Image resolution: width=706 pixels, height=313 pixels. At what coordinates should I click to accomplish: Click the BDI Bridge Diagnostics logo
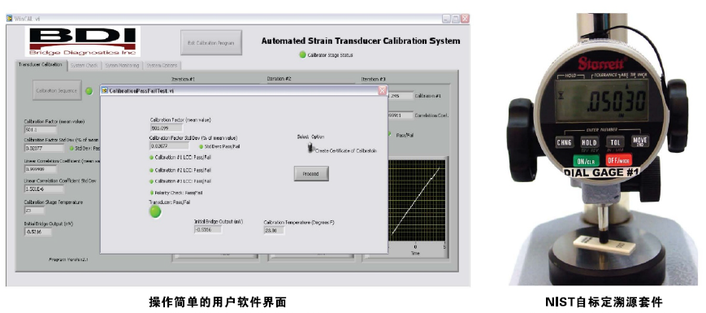click(83, 41)
